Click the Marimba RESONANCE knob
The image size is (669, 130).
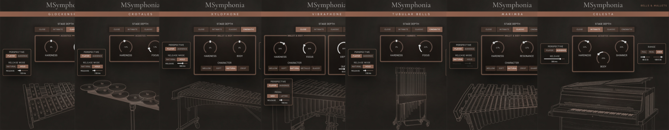(x=527, y=47)
